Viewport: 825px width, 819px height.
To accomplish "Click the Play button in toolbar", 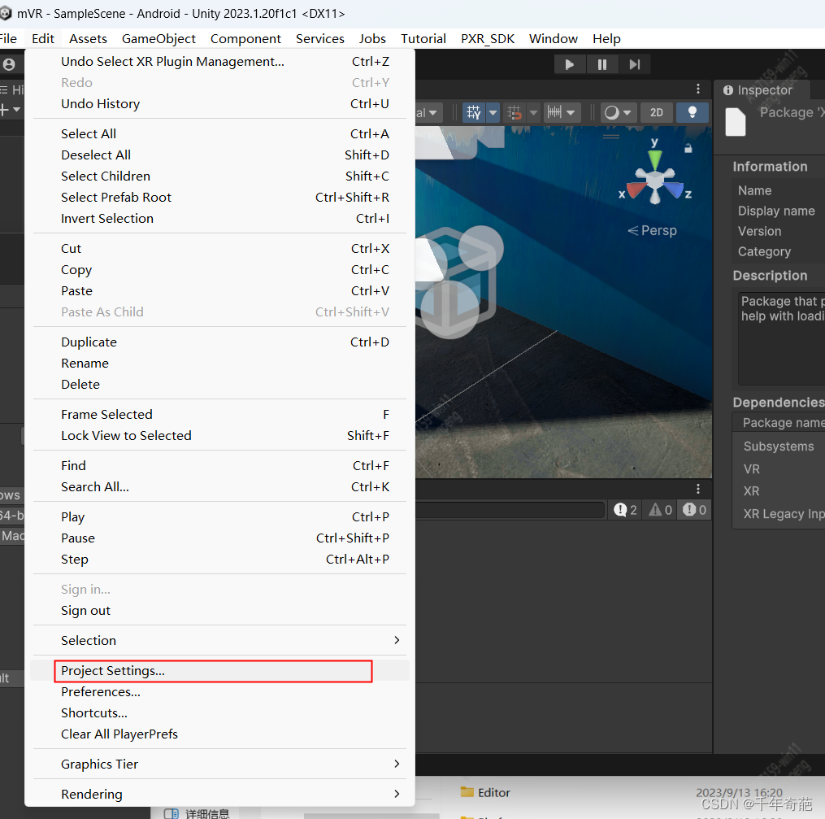I will [x=569, y=65].
